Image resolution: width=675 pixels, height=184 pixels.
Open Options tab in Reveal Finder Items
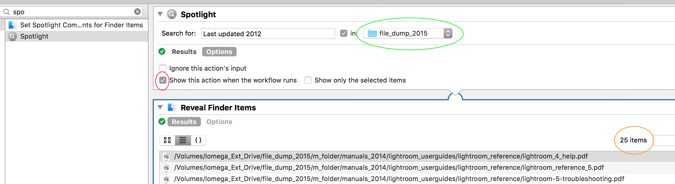[x=219, y=122]
